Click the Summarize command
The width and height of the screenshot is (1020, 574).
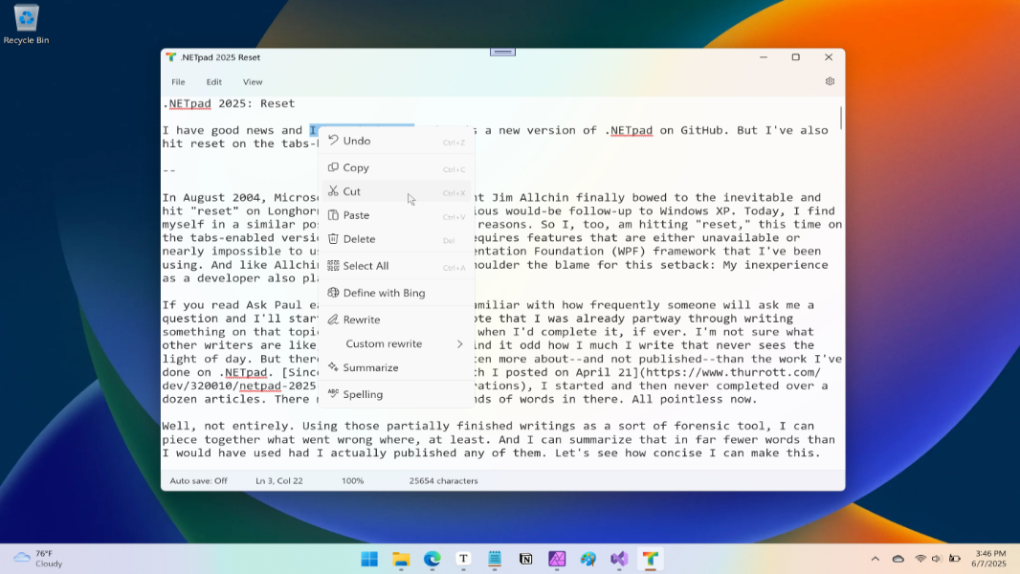click(371, 367)
